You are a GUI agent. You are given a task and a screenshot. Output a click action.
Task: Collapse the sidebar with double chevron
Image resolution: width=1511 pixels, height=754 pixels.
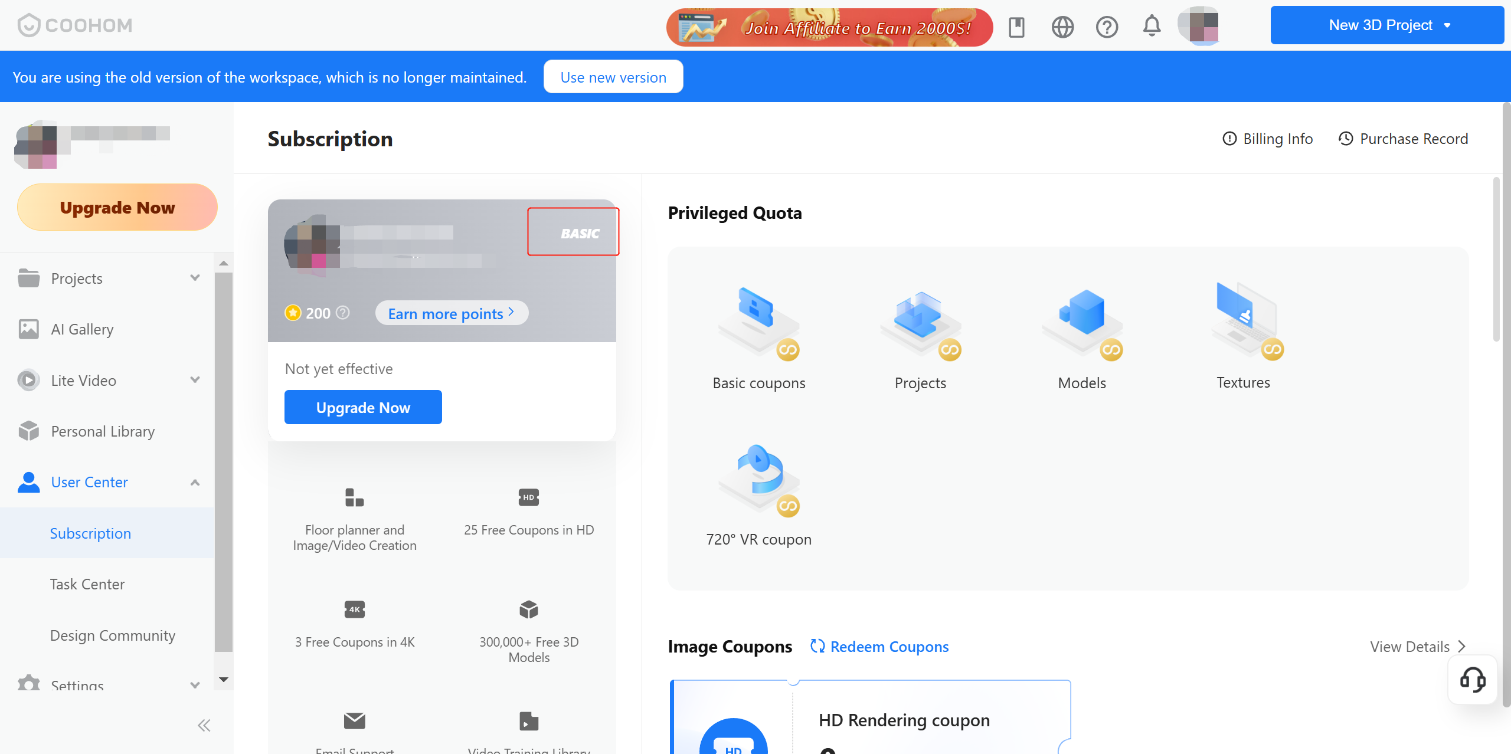coord(204,725)
